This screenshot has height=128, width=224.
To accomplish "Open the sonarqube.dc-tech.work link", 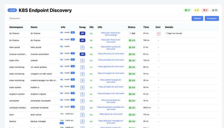I will pyautogui.click(x=111, y=101).
